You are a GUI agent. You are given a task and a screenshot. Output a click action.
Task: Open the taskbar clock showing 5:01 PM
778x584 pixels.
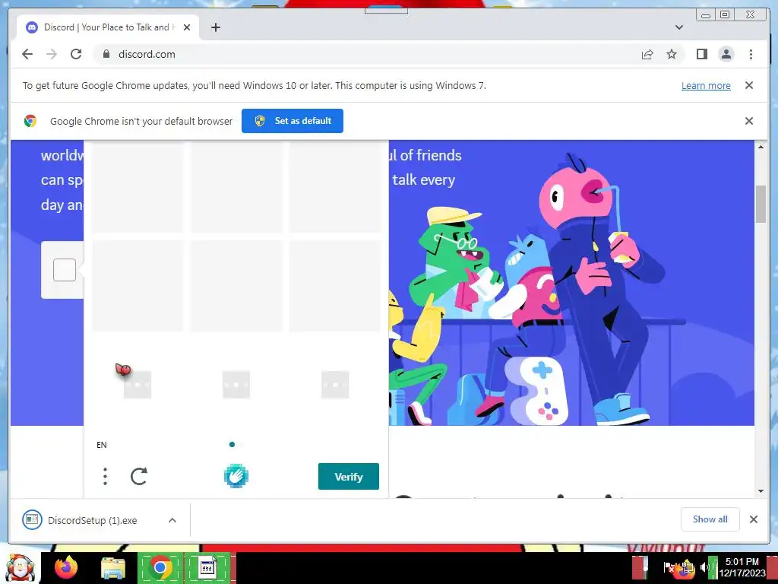pyautogui.click(x=742, y=567)
